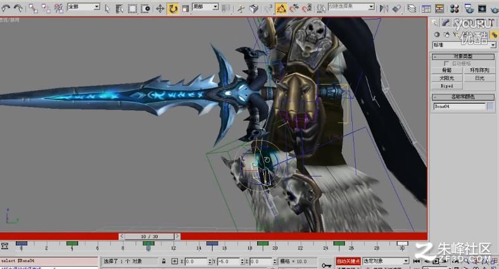Click the Z coordinate input field

coord(261,261)
